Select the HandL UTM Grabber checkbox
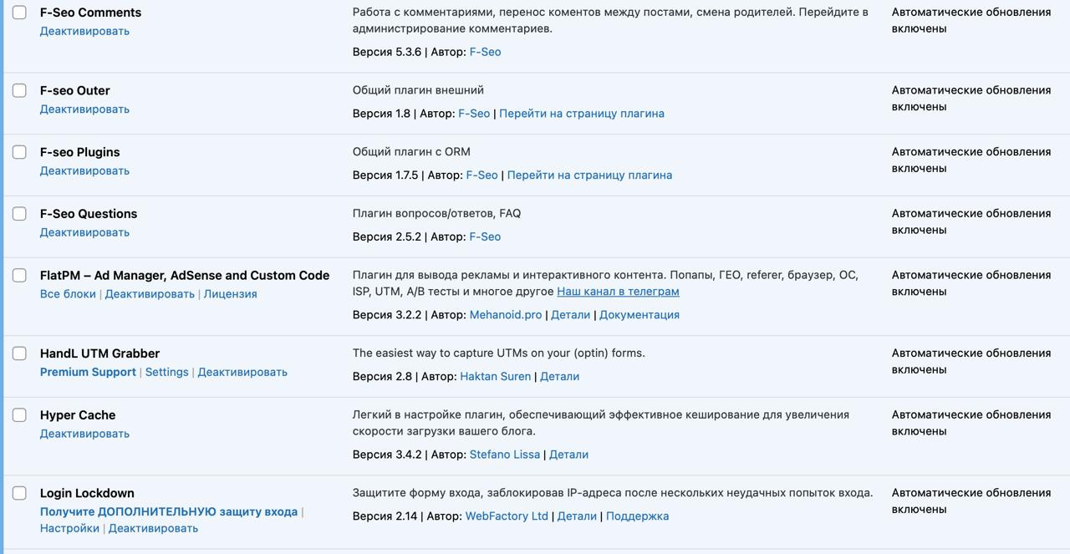The width and height of the screenshot is (1070, 554). click(19, 353)
